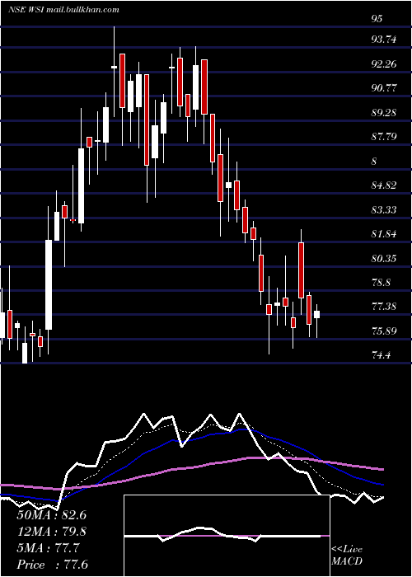This screenshot has height=577, width=412.
Task: Select the 92.26 price axis label
Action: pos(384,64)
